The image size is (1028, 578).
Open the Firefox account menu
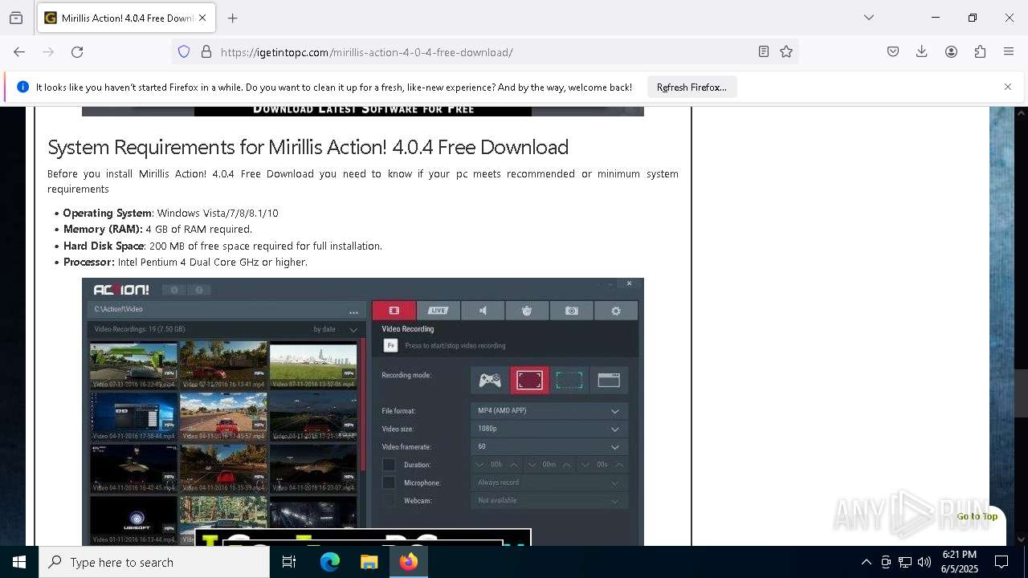click(x=951, y=51)
